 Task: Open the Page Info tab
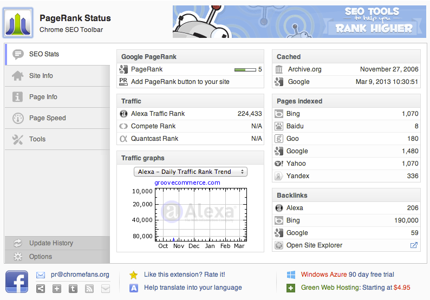pos(57,97)
